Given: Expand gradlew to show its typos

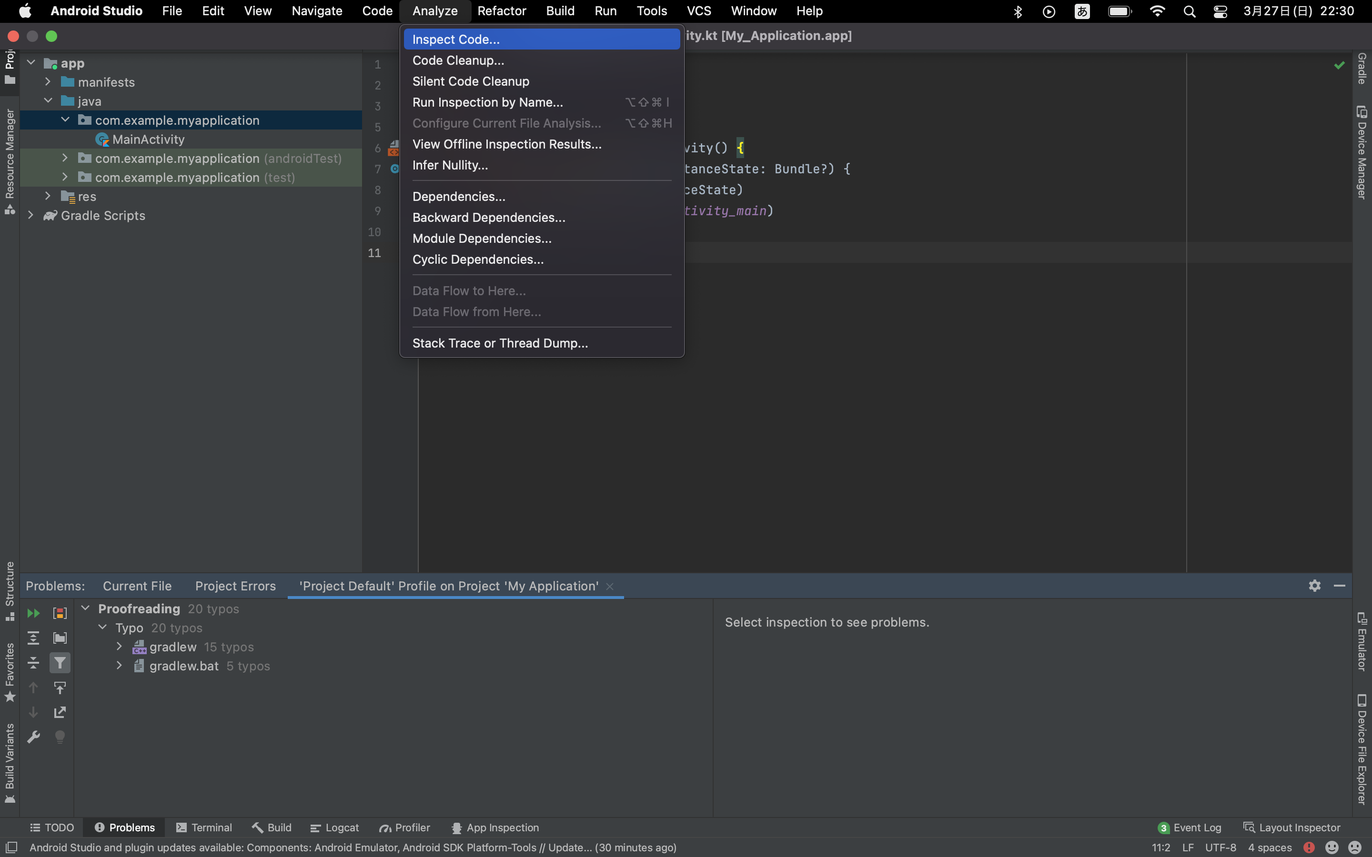Looking at the screenshot, I should 119,646.
